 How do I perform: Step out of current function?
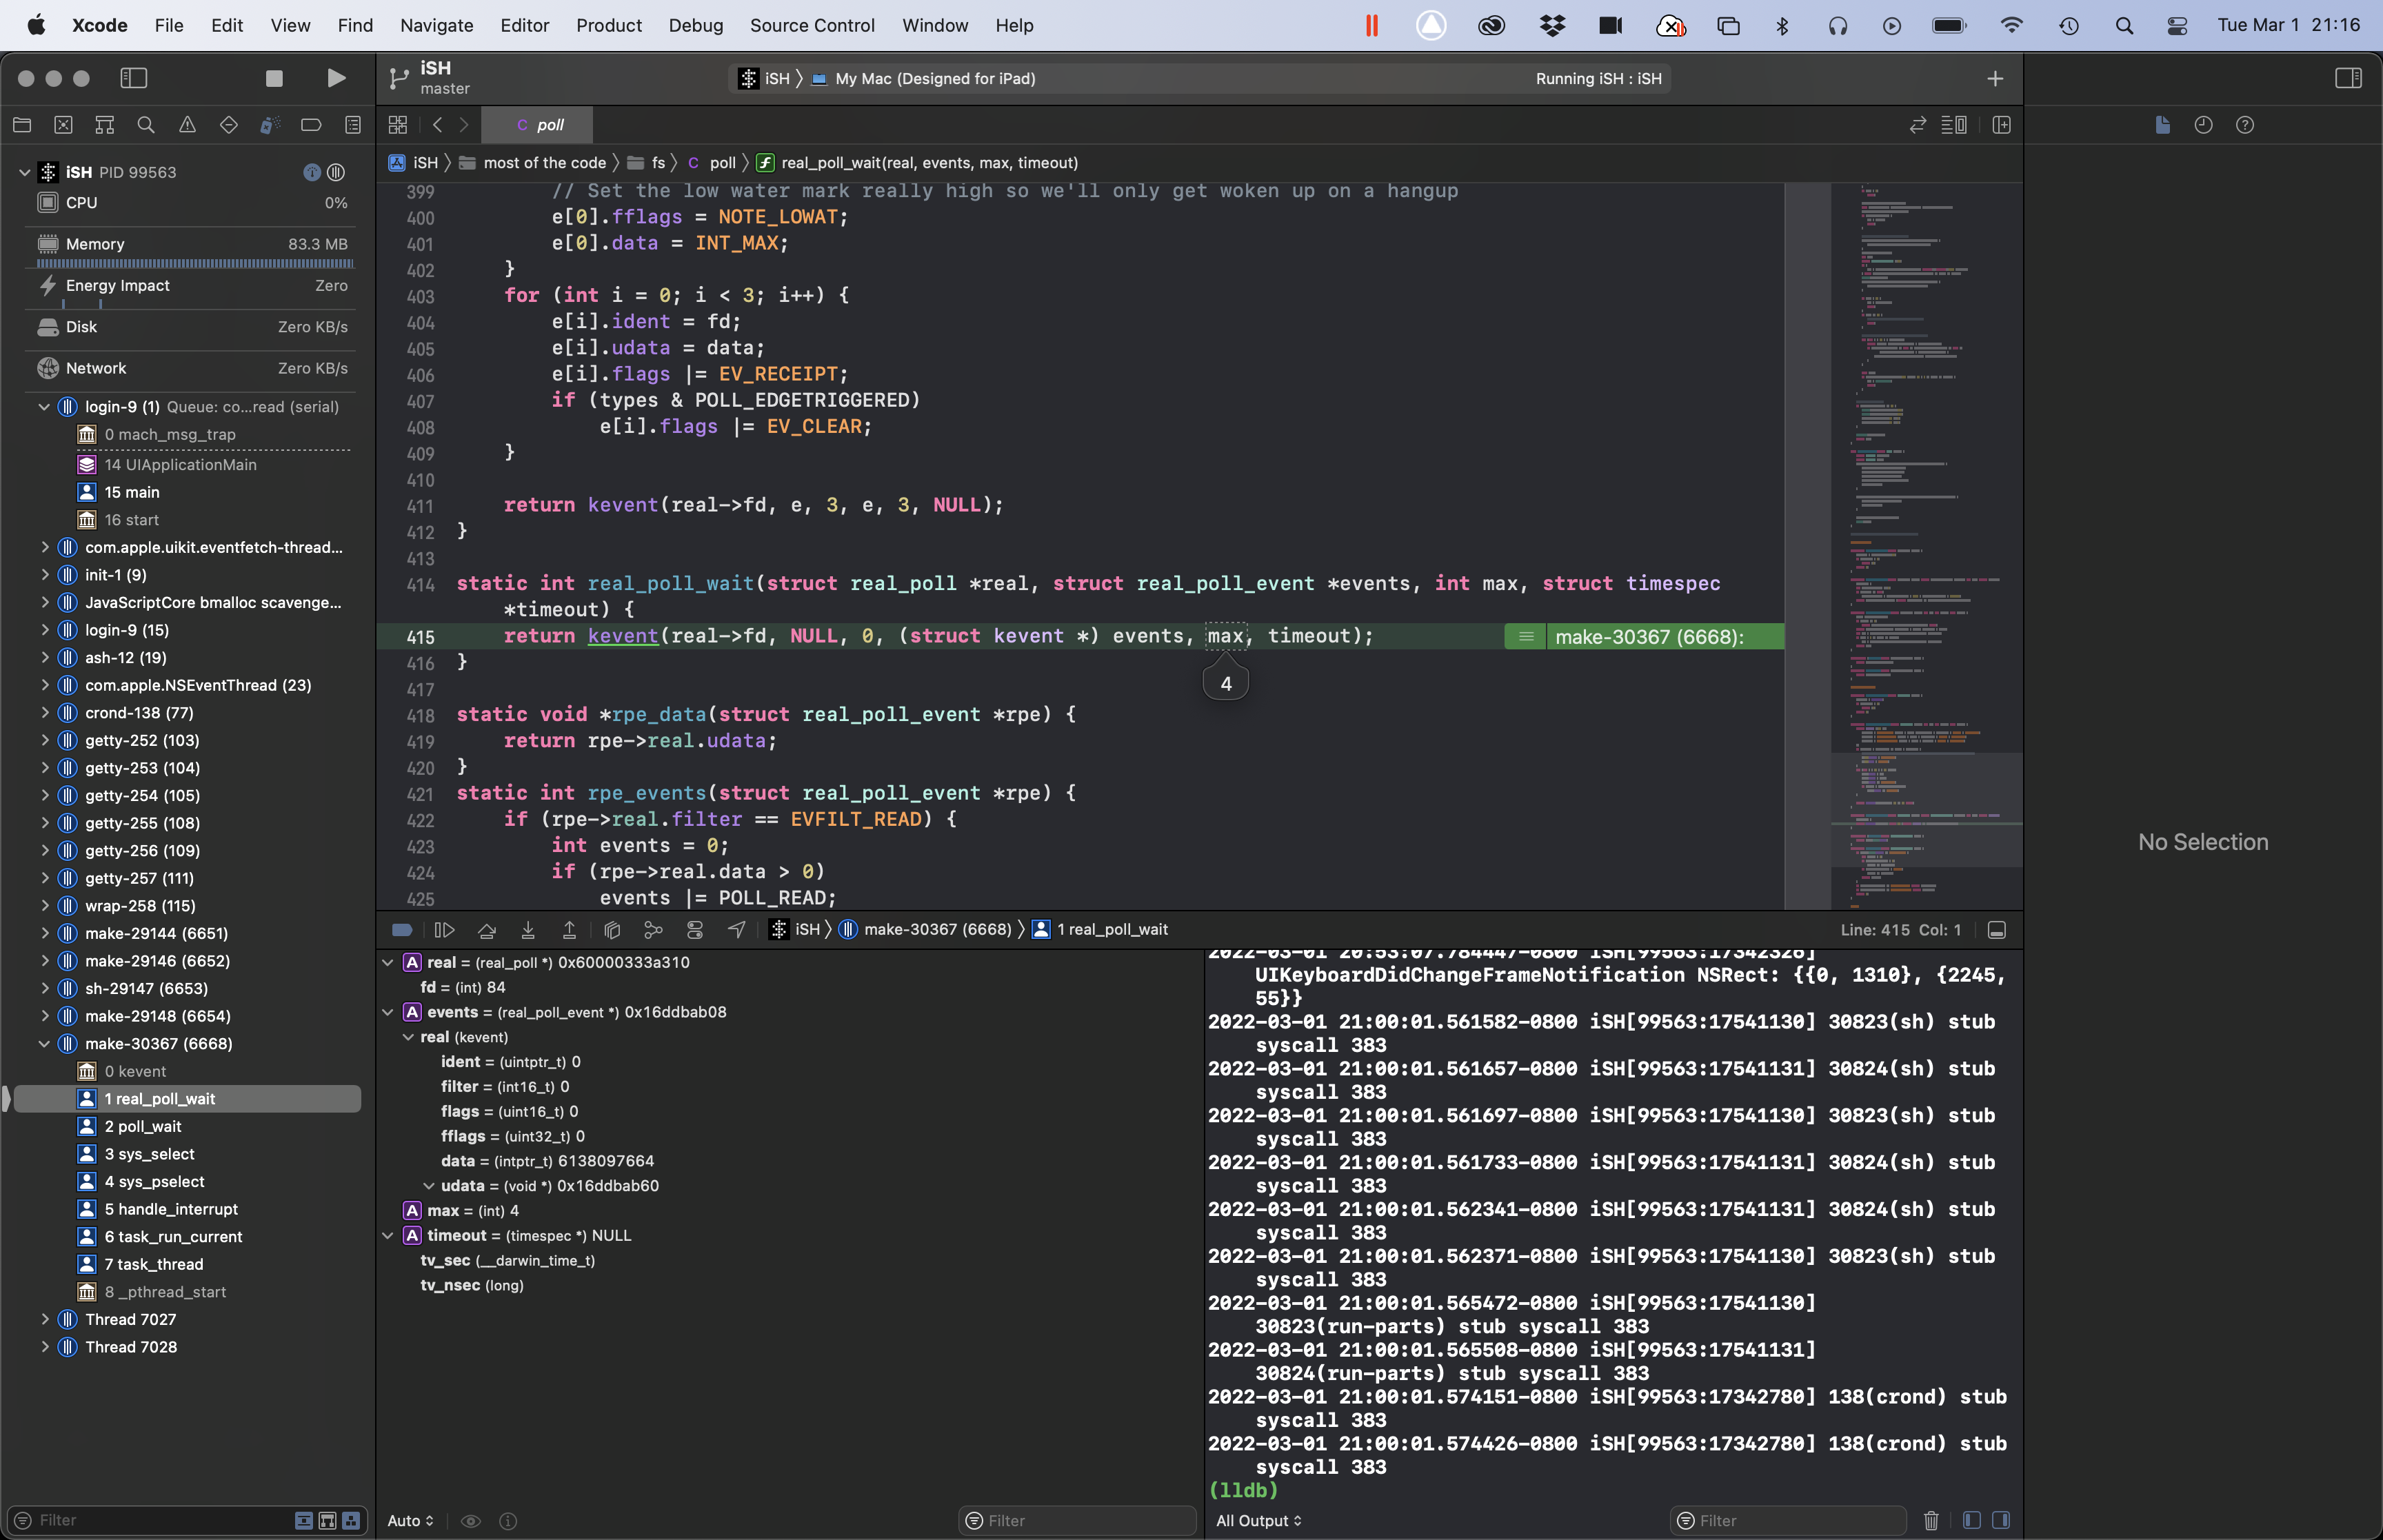[x=569, y=930]
